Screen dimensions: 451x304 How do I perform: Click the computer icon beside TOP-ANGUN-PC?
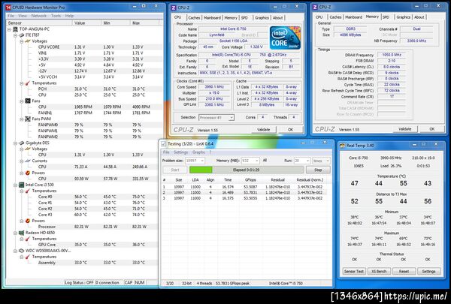tap(15, 29)
